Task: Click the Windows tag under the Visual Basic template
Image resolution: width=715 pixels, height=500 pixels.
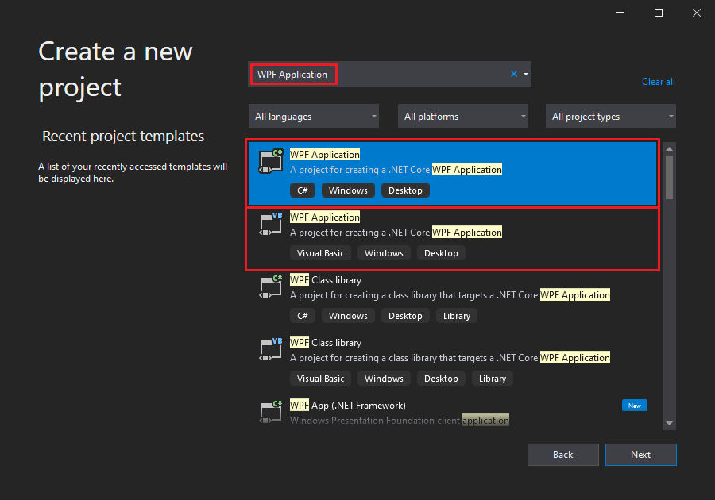Action: pyautogui.click(x=384, y=252)
